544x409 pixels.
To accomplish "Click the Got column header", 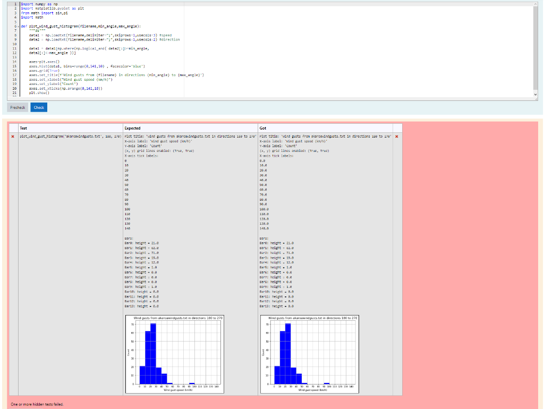I will [x=263, y=128].
